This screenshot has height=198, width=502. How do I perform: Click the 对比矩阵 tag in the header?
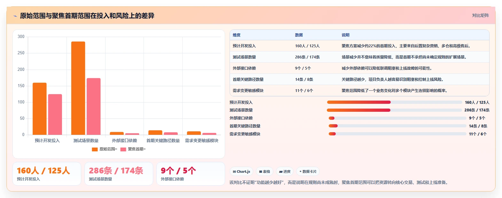pos(480,15)
